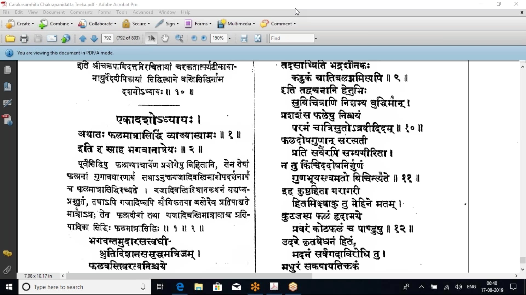Open the Signatures panel icon
The image size is (526, 295).
(x=7, y=103)
